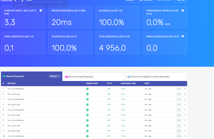Click the SENT column header
214x139 pixels.
[x=147, y=83]
